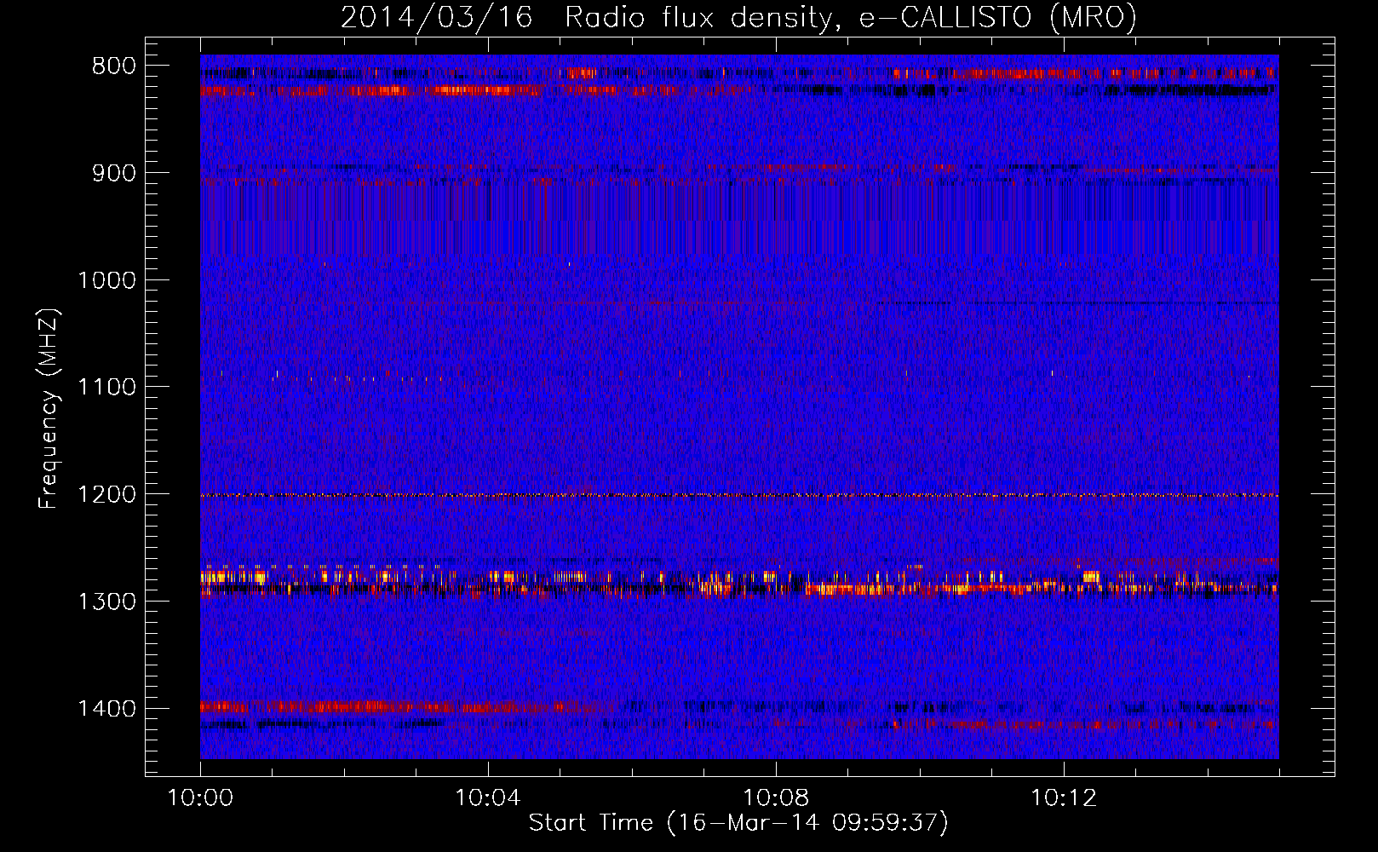Click the 10:00 time tick label
This screenshot has width=1378, height=852.
[x=200, y=798]
